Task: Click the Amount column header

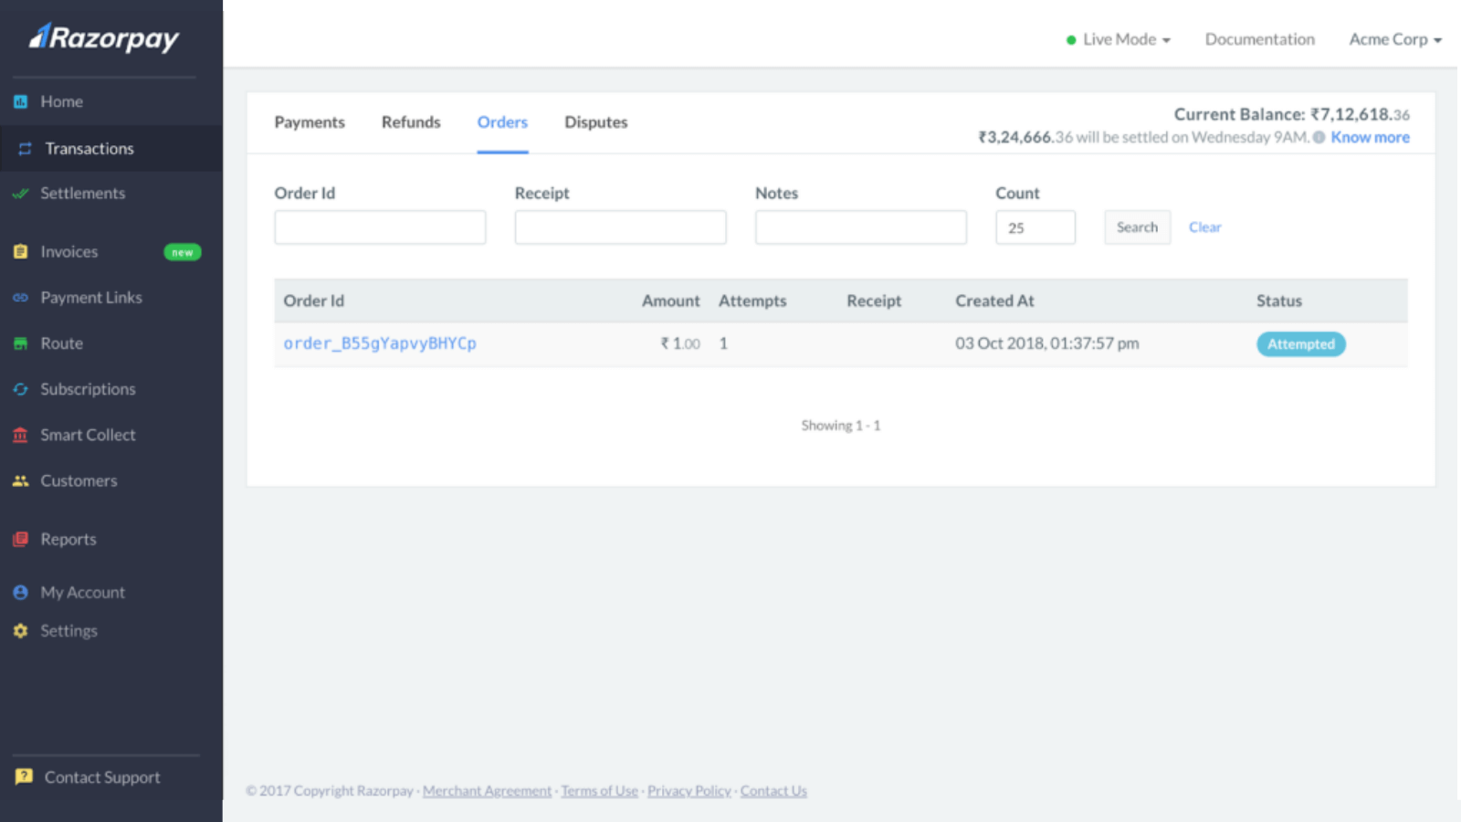Action: point(670,300)
